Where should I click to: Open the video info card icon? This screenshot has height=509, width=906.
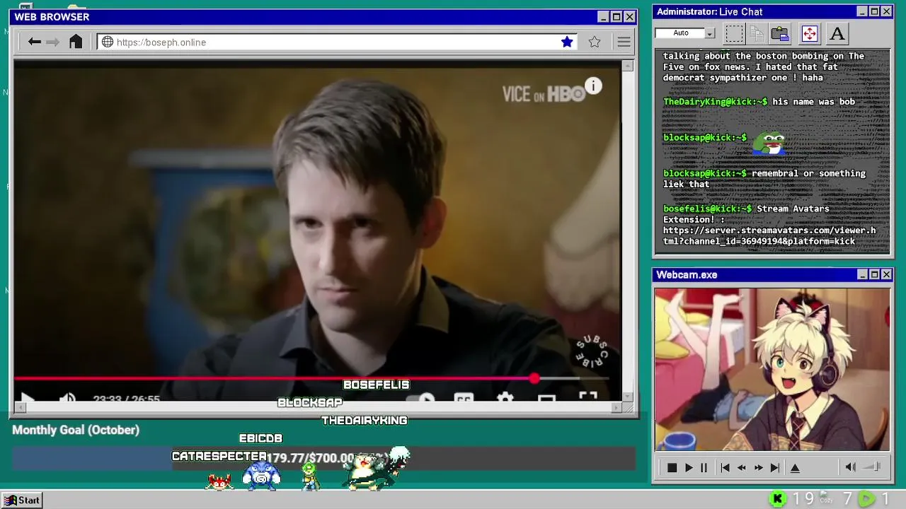[593, 86]
